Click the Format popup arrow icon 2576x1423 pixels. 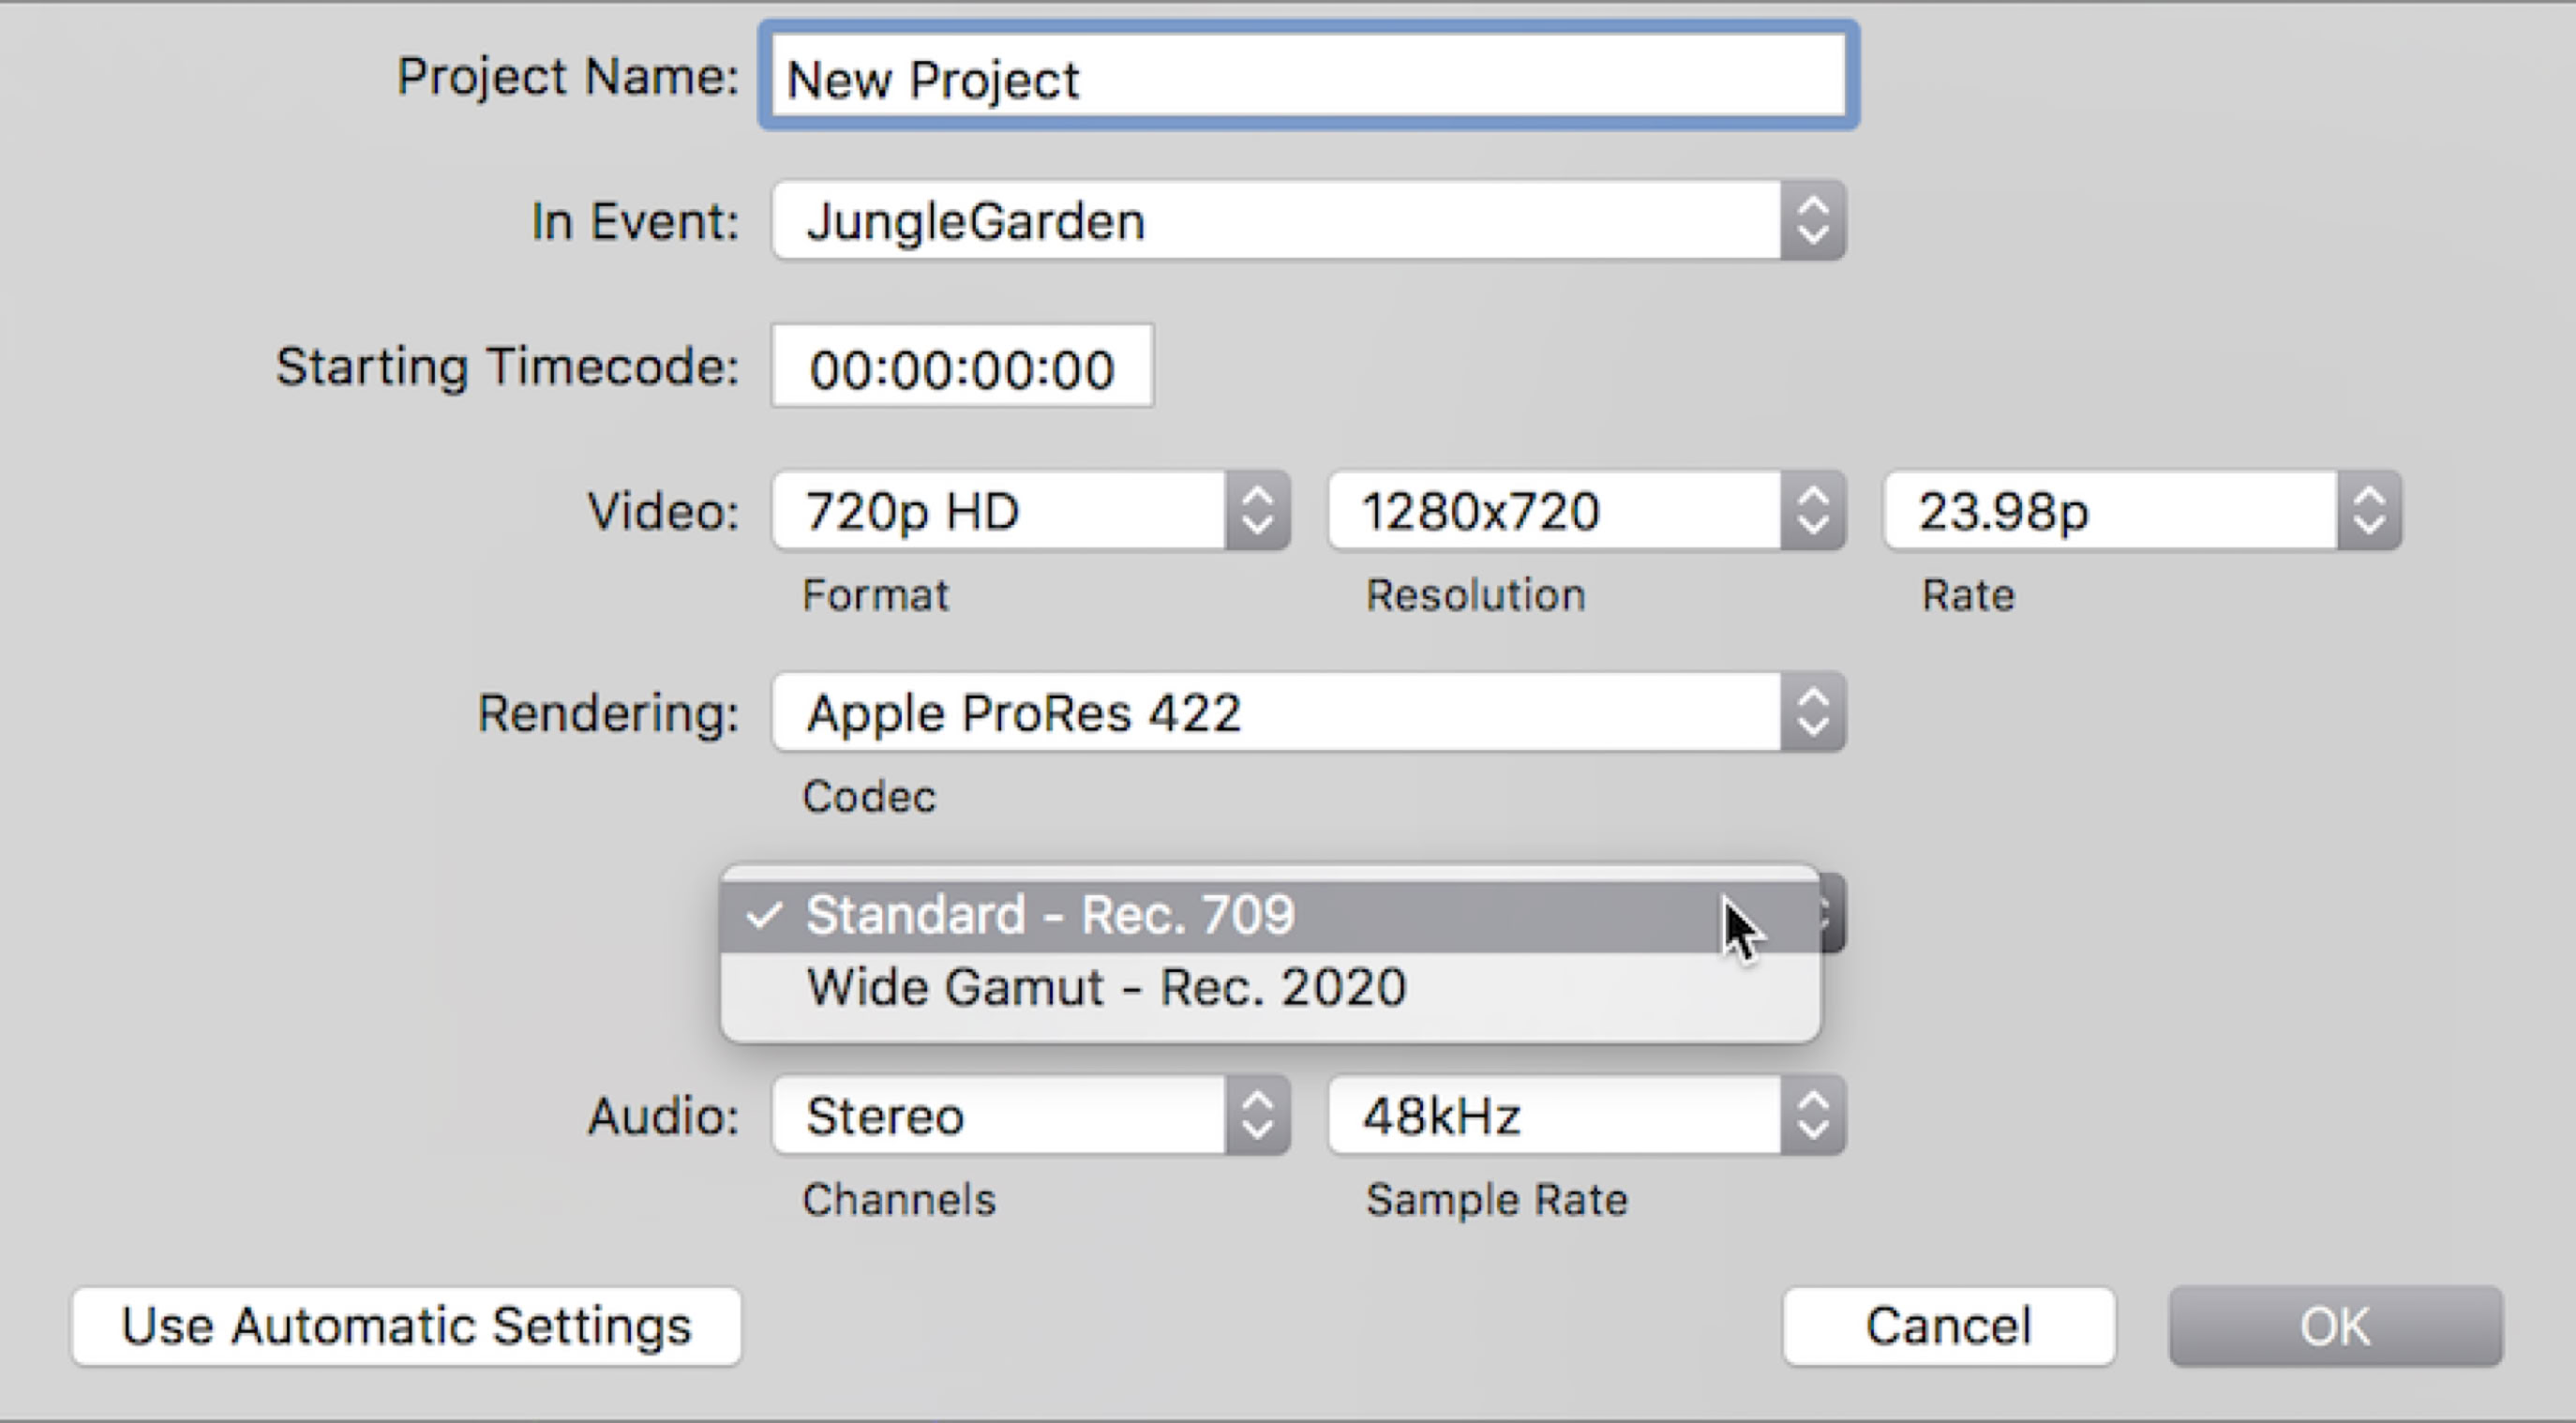pyautogui.click(x=1257, y=511)
